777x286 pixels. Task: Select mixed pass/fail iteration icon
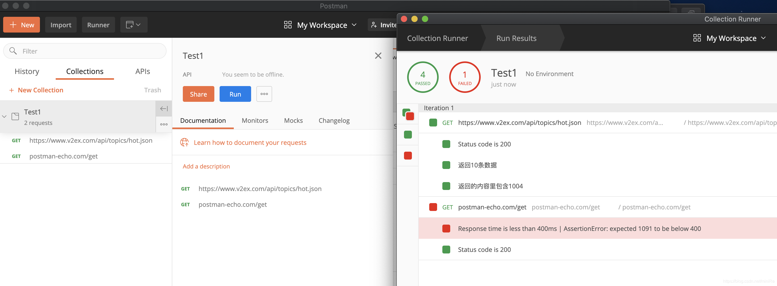(x=408, y=114)
